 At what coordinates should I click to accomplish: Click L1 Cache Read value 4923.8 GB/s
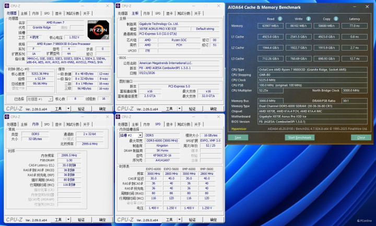coord(271,37)
